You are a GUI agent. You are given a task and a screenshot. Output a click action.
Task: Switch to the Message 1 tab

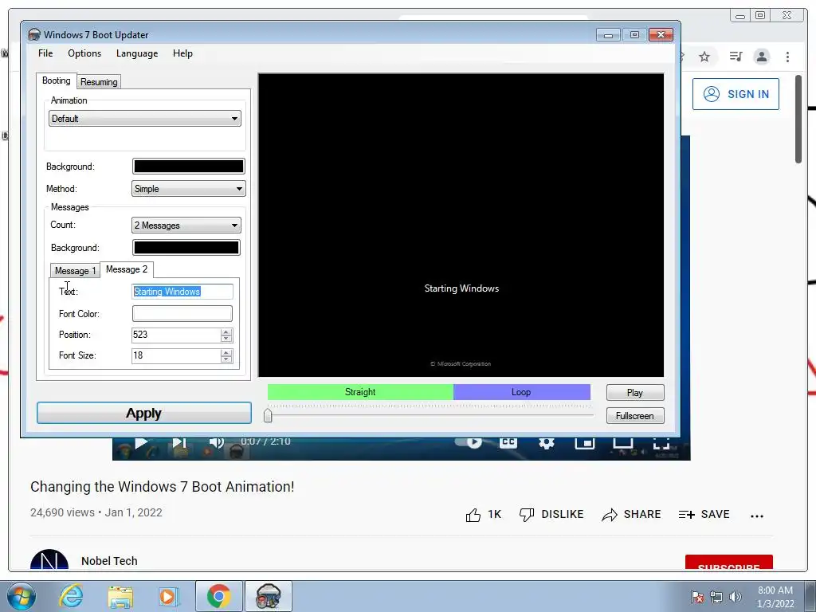point(75,271)
